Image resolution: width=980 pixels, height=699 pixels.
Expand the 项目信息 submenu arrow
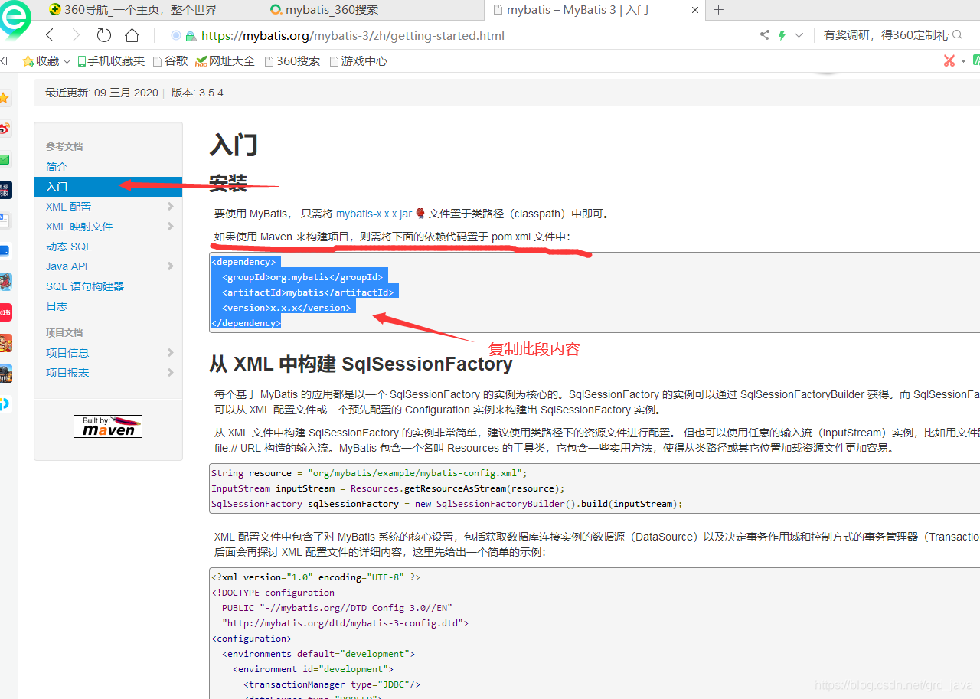click(170, 353)
